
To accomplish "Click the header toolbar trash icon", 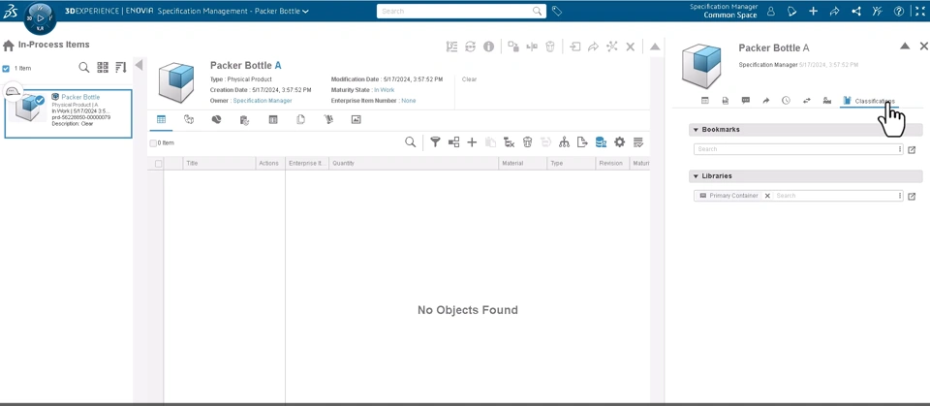I will click(x=550, y=47).
